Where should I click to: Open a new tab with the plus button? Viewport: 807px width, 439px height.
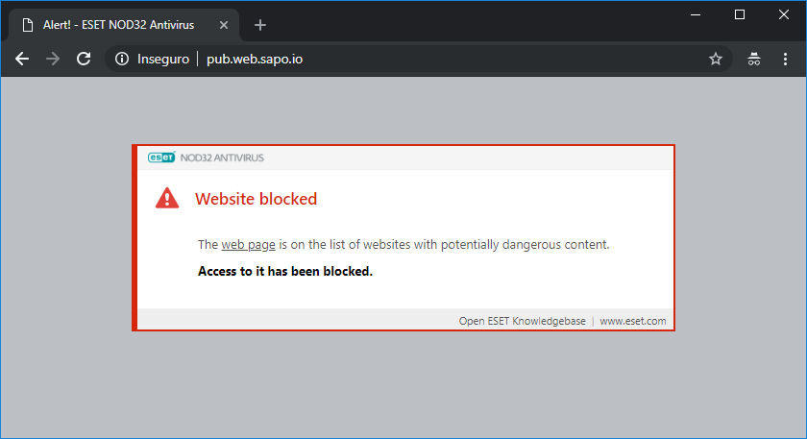(x=260, y=25)
